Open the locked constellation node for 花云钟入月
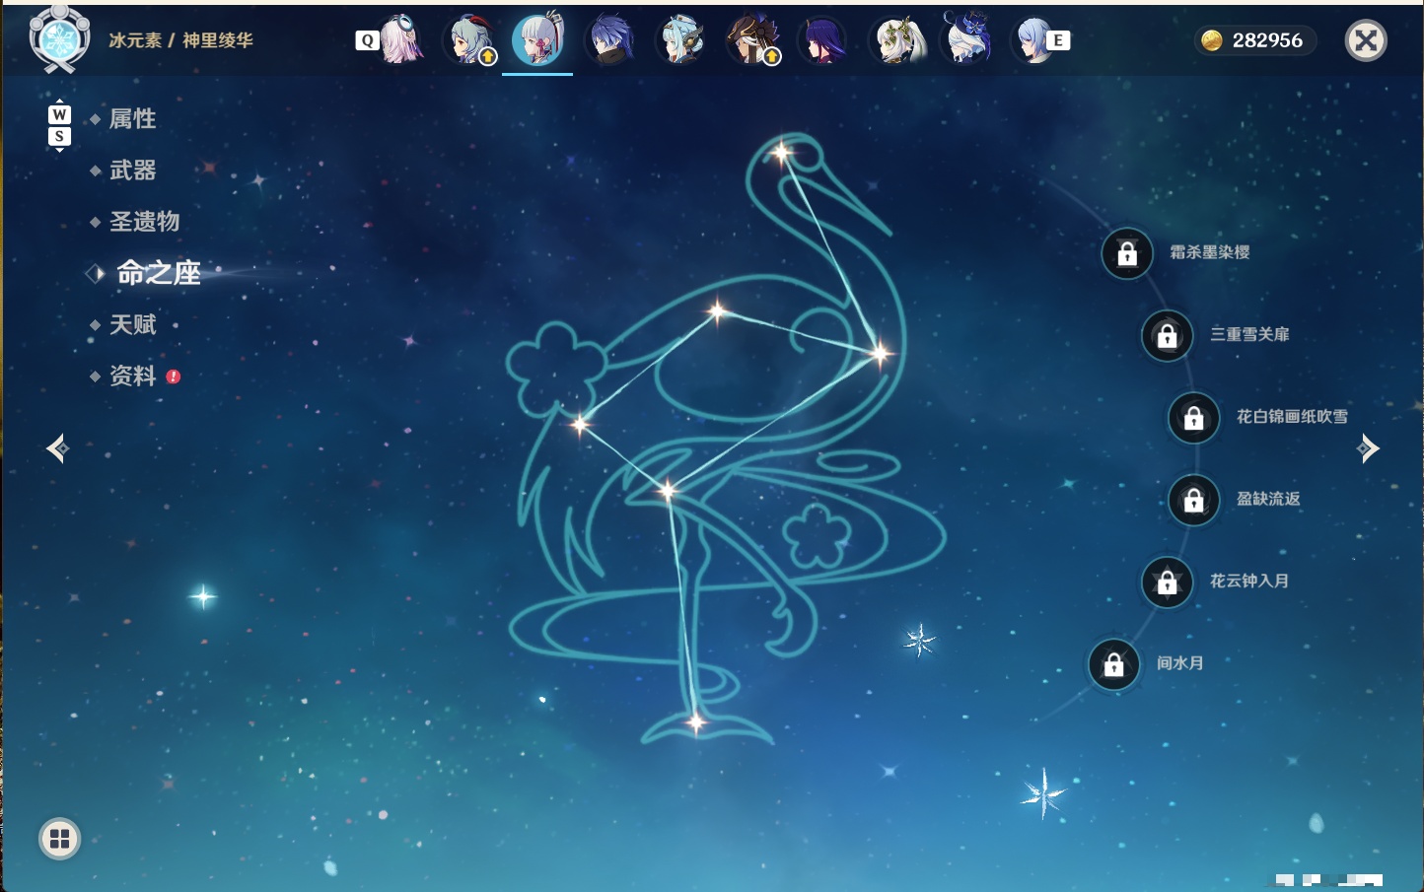 [1168, 582]
